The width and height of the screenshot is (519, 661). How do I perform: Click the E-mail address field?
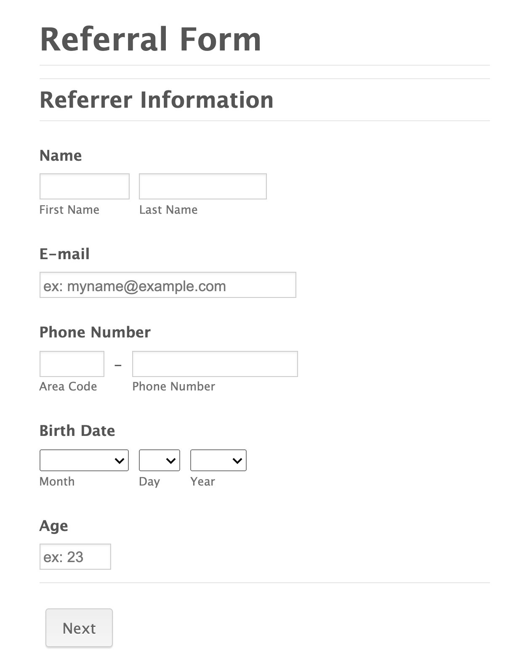click(x=168, y=285)
